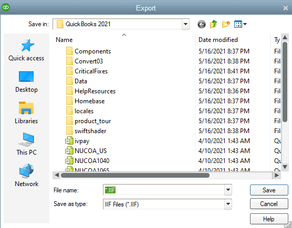
Task: Select the locales folder icon
Action: 69,111
